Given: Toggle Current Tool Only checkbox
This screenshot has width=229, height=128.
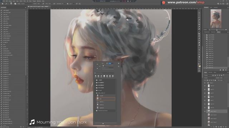Looking at the screenshot, I should [x=1, y=127].
